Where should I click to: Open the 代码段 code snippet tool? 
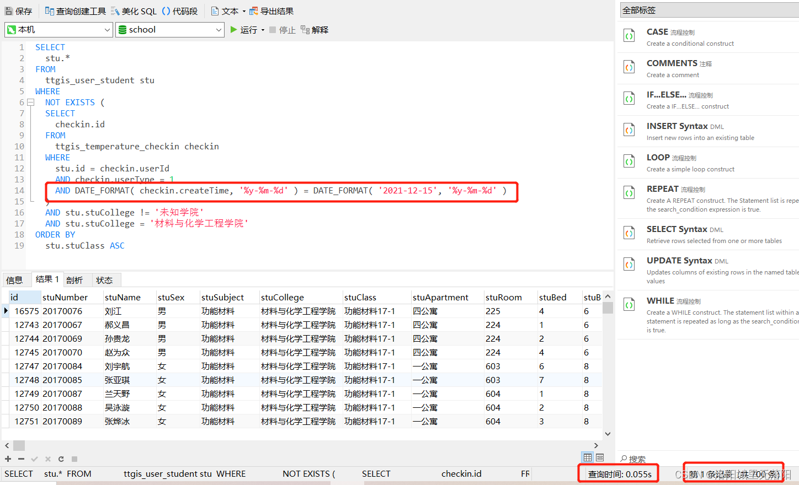coord(180,11)
